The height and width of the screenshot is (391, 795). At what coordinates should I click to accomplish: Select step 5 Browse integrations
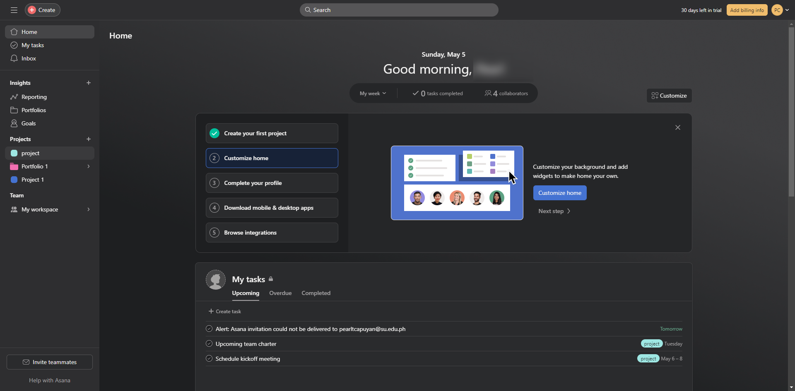click(x=272, y=233)
